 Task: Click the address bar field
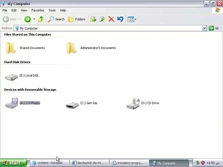[x=108, y=28]
